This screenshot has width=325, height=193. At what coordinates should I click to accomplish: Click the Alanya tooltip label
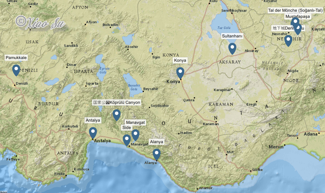(156, 142)
